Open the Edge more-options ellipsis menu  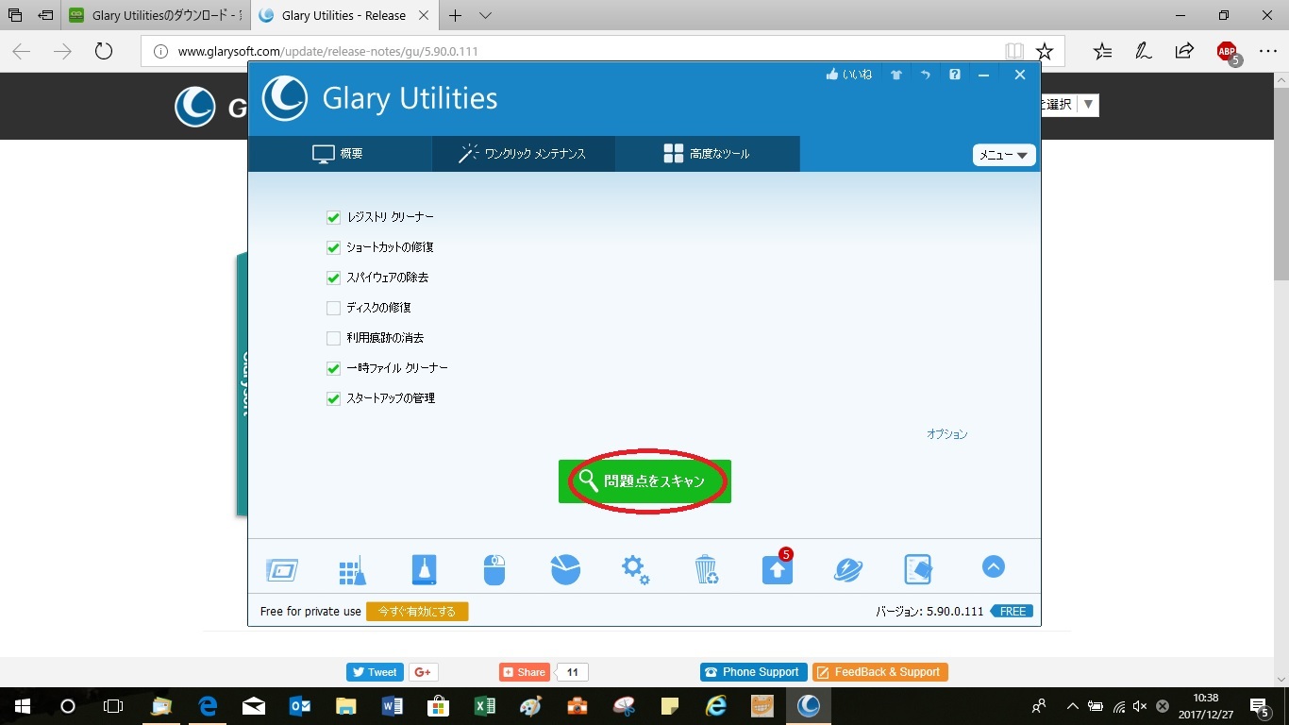[1267, 51]
